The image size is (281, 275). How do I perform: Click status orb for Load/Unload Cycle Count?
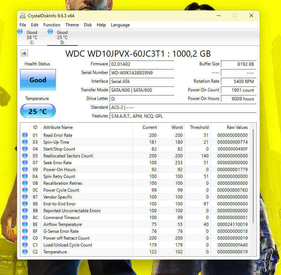pos(25,245)
